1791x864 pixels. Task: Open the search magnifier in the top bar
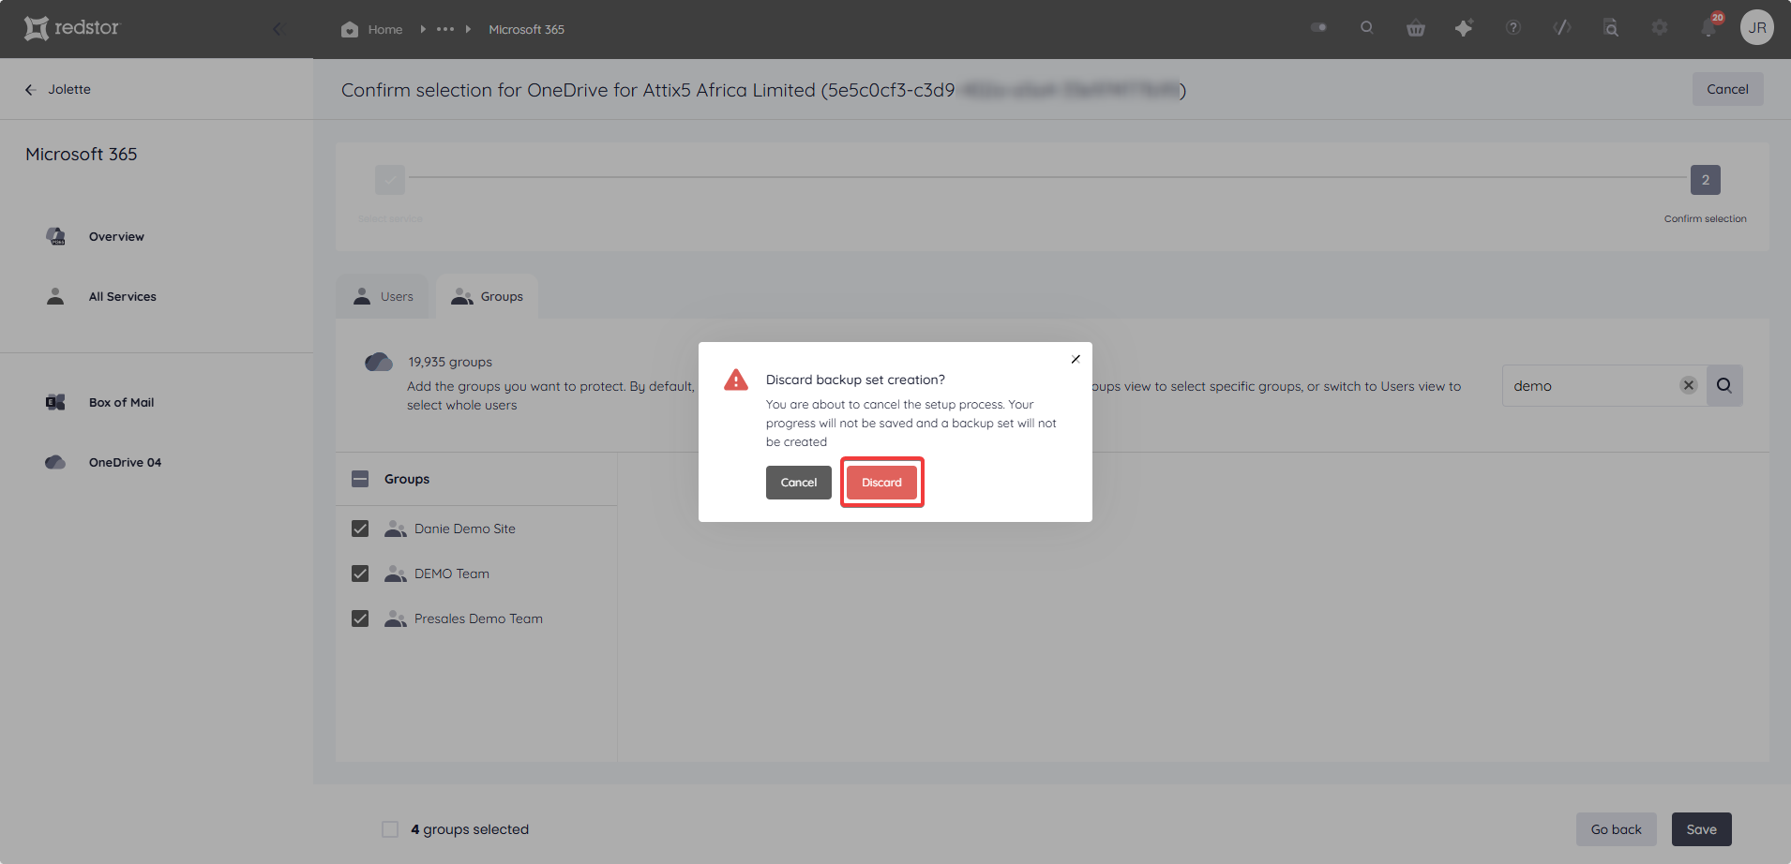(1367, 28)
